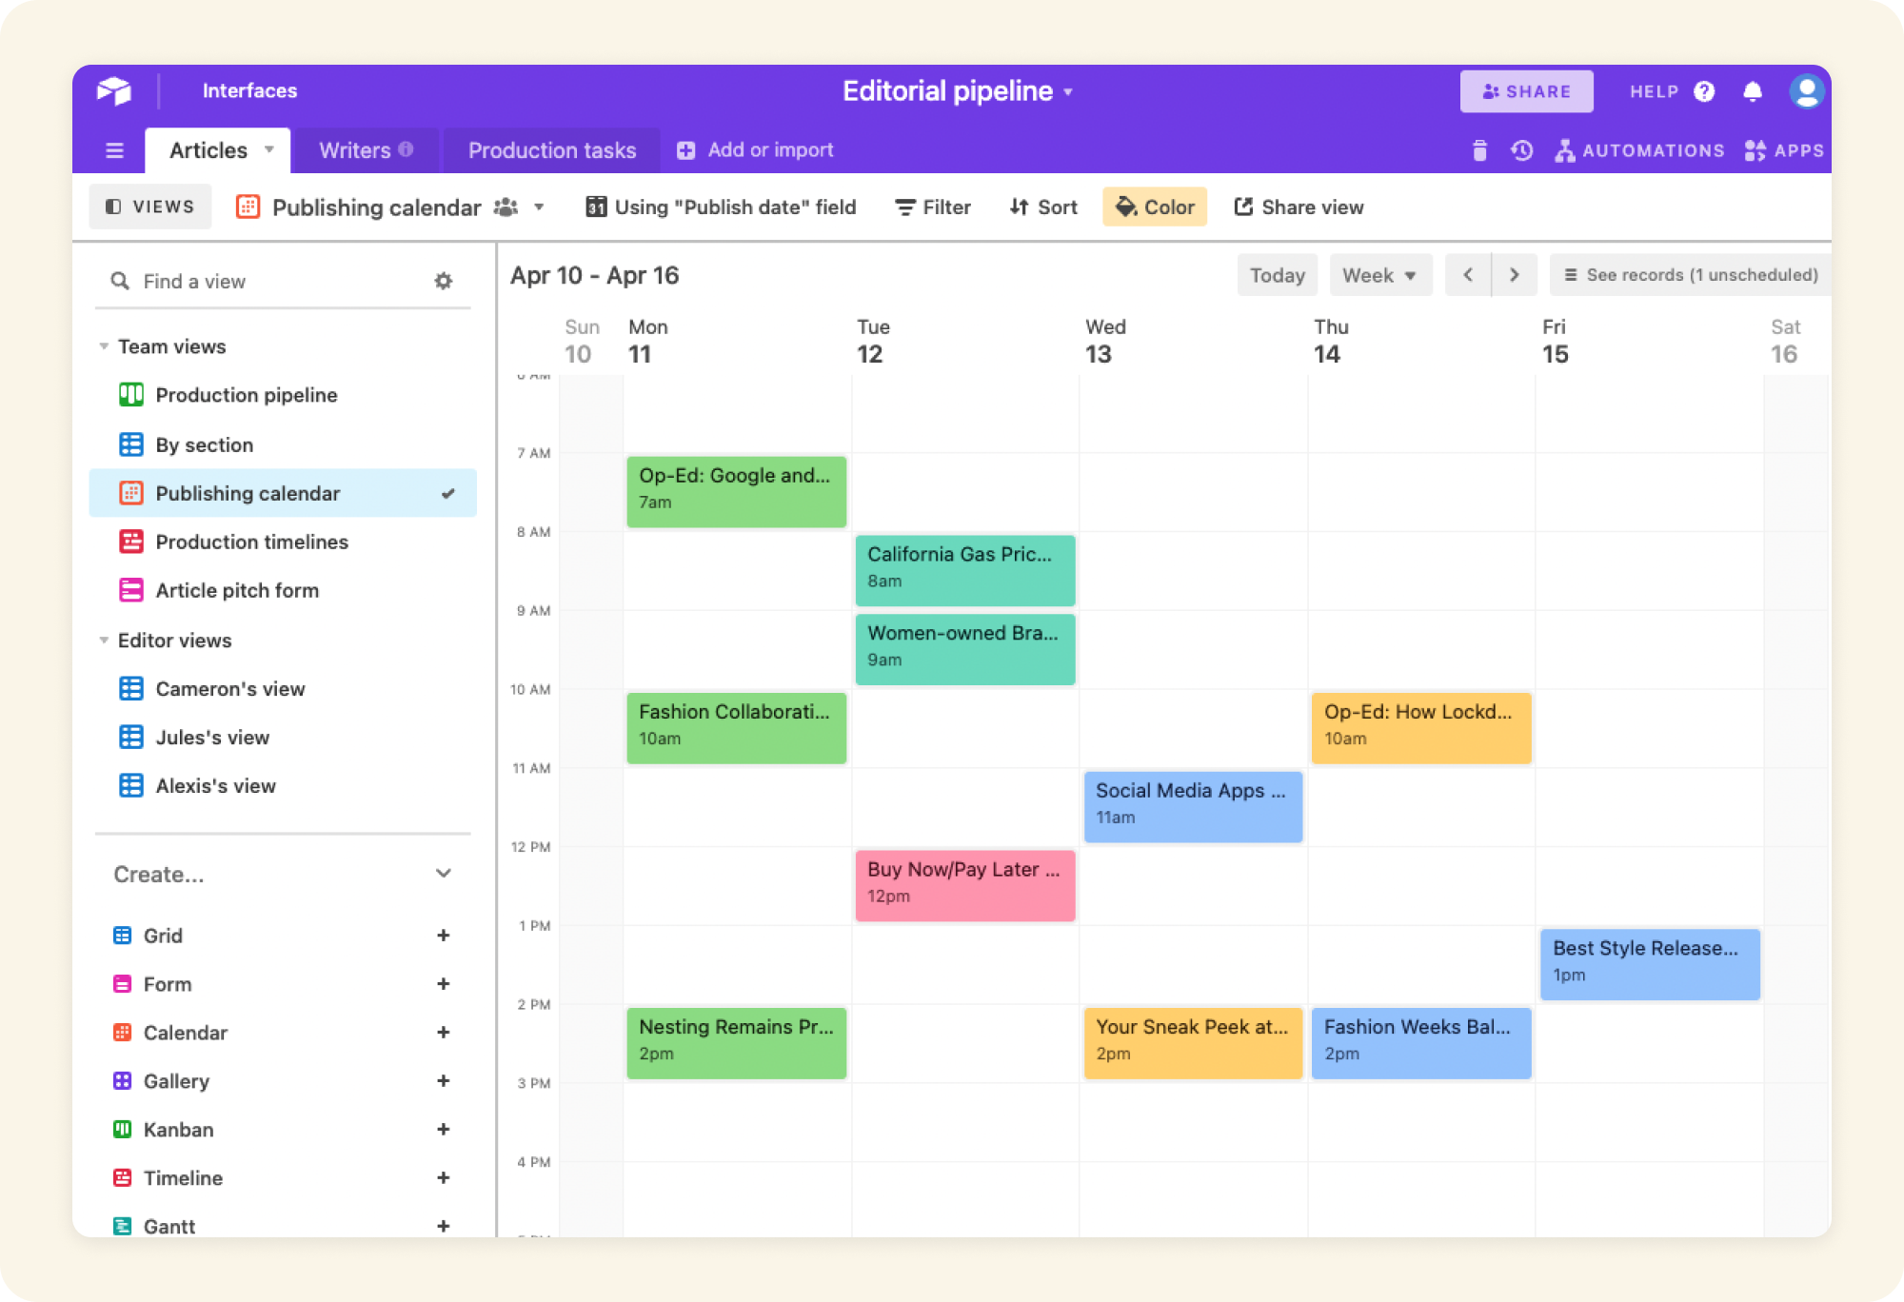Click the help question mark icon
Image resolution: width=1904 pixels, height=1302 pixels.
1705,91
